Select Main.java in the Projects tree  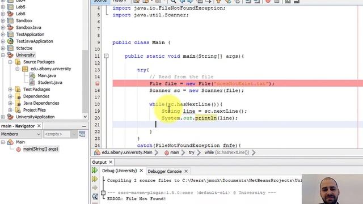coord(47,75)
